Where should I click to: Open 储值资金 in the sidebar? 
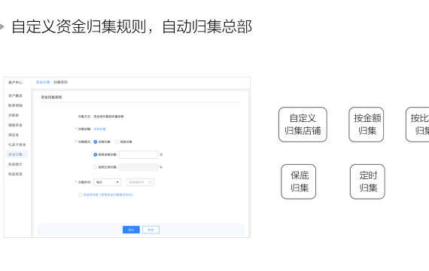click(15, 125)
